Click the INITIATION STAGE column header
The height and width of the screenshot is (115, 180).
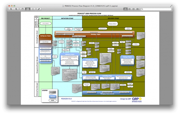67,18
